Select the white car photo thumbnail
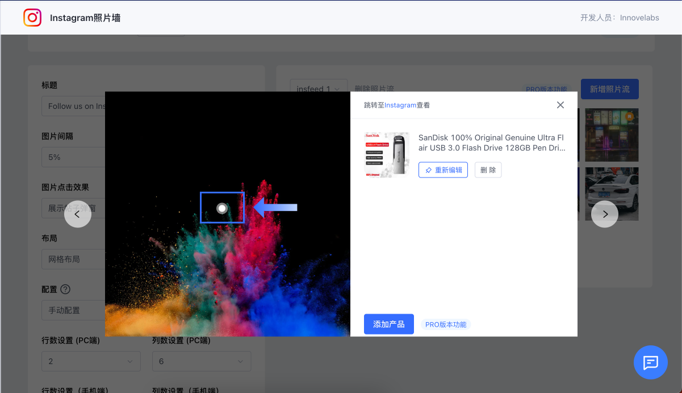This screenshot has height=393, width=682. [612, 193]
